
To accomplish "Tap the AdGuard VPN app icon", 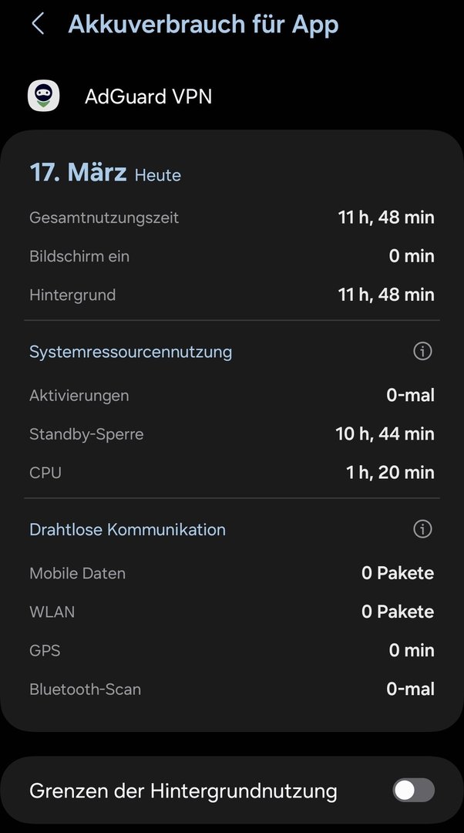I will pos(44,96).
